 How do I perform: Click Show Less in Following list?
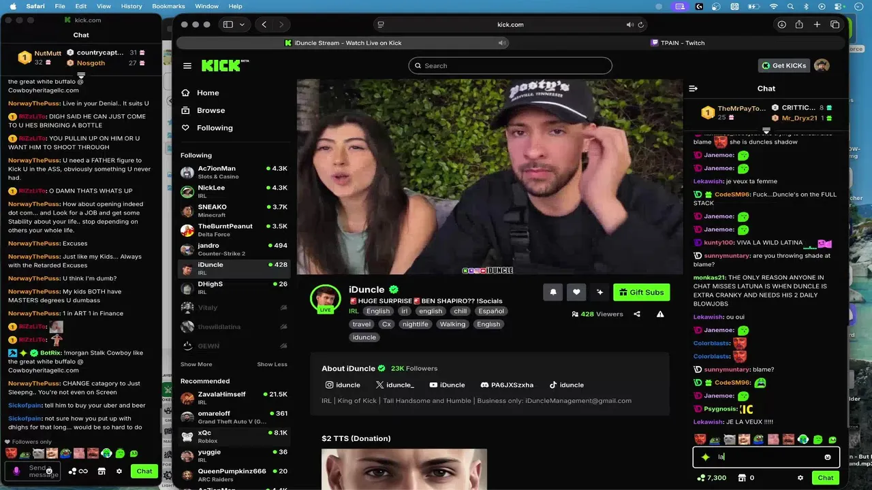[x=272, y=364]
